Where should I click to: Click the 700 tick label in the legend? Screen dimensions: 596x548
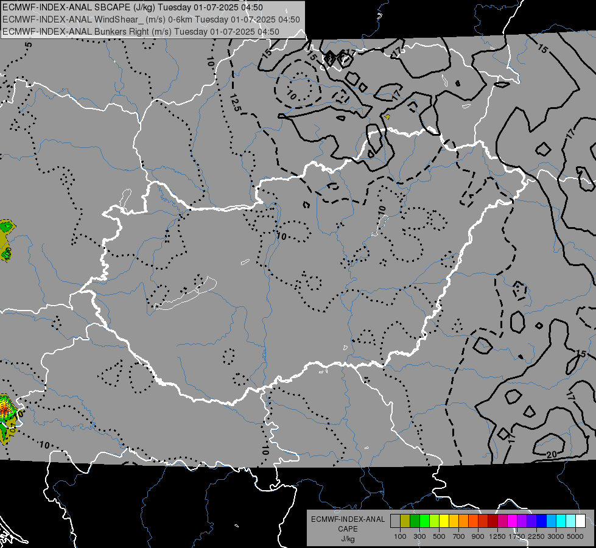click(459, 536)
